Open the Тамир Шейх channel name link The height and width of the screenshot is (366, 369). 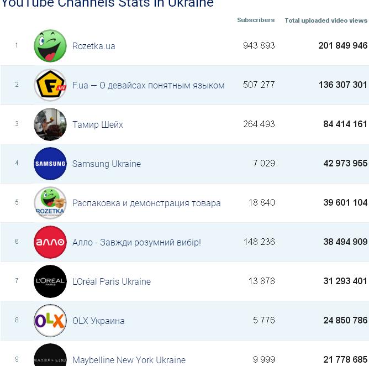pos(98,124)
